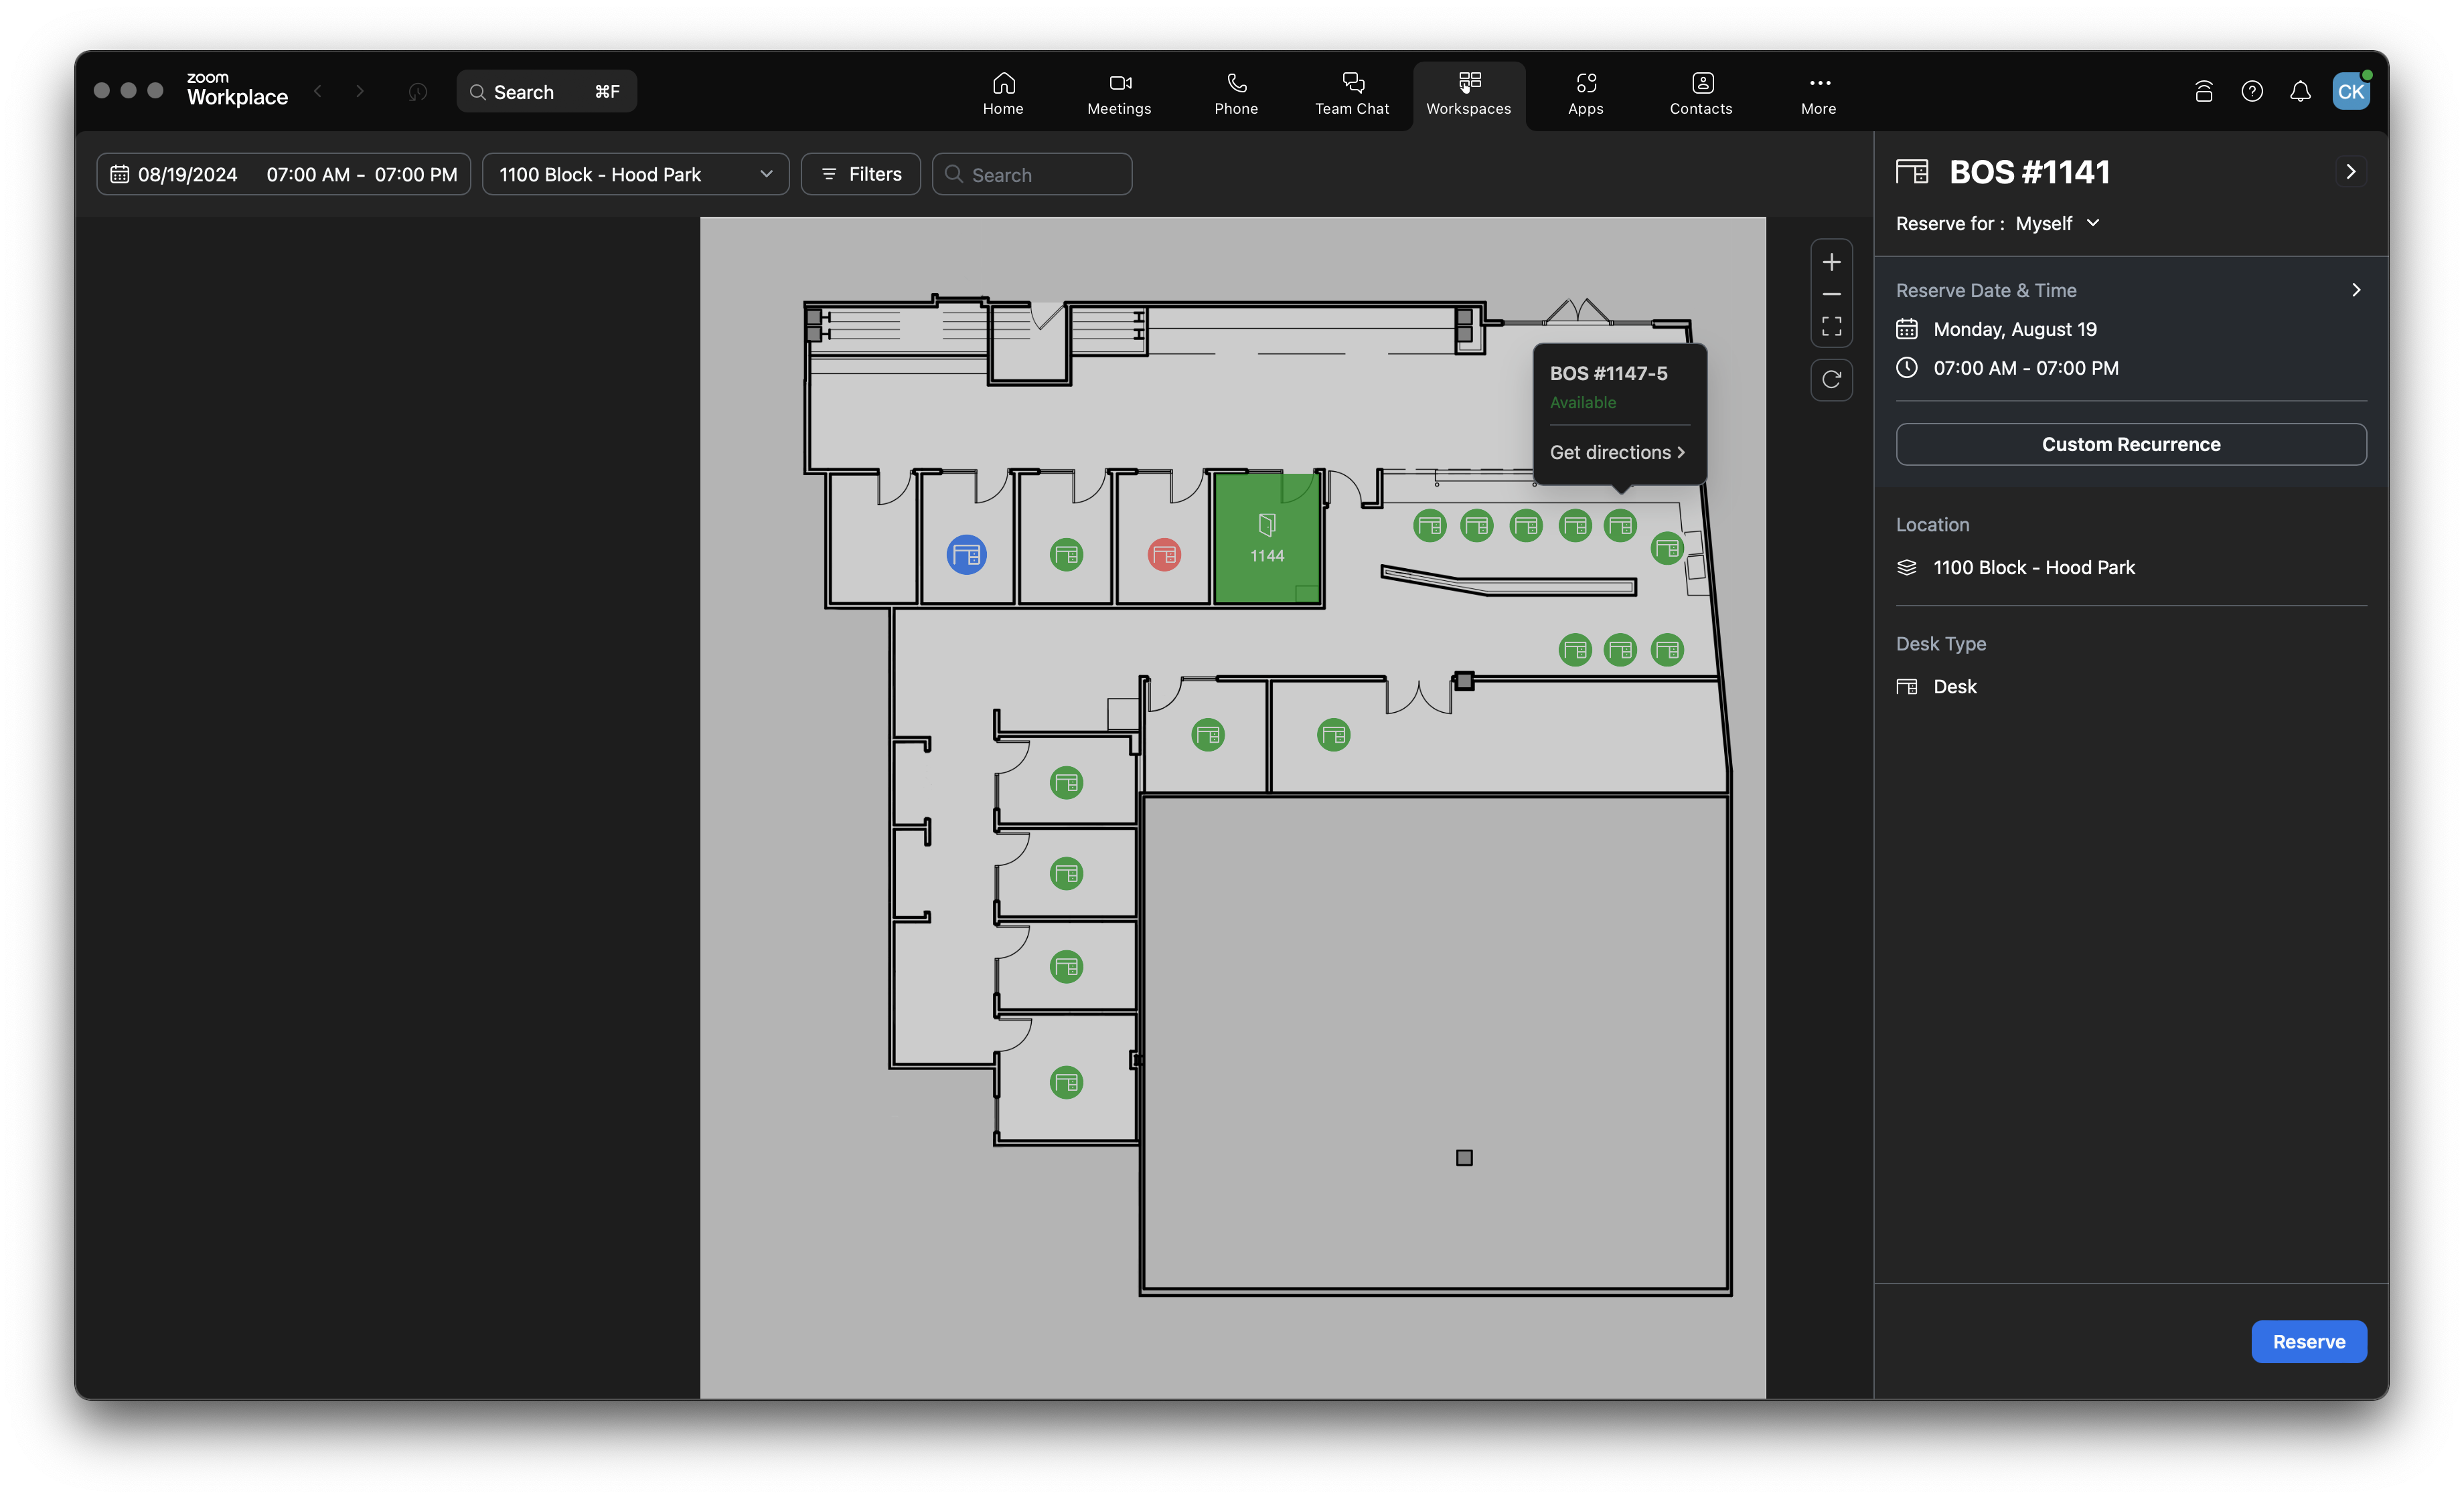2464x1499 pixels.
Task: Open the history clock icon in title bar
Action: pos(418,92)
